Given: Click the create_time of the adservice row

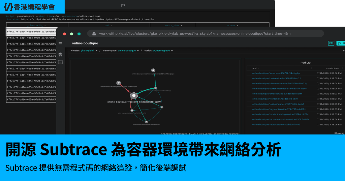Looking at the screenshot, I should coord(329,73).
